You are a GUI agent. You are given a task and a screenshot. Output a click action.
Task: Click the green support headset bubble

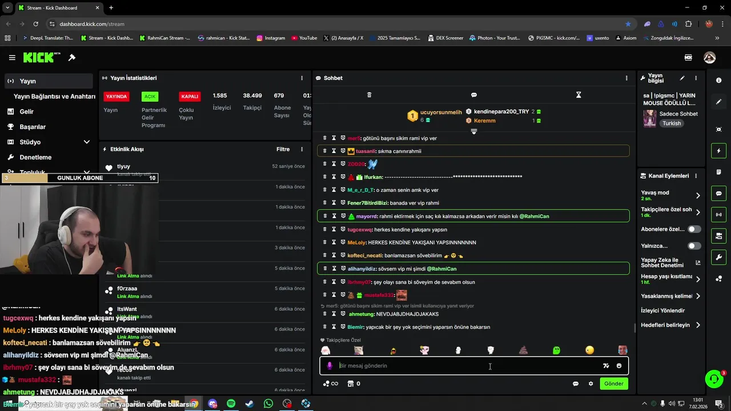click(713, 379)
